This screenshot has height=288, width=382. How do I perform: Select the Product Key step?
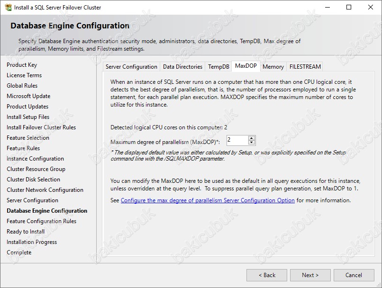(22, 65)
